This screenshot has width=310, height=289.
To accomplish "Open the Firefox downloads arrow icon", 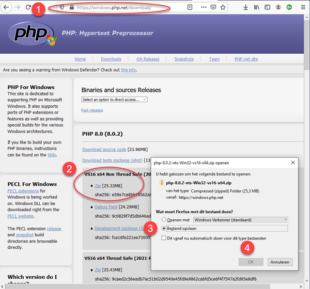I will tap(245, 8).
